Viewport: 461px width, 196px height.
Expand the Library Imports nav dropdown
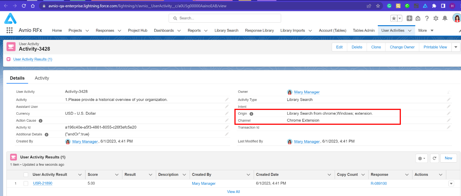click(310, 31)
